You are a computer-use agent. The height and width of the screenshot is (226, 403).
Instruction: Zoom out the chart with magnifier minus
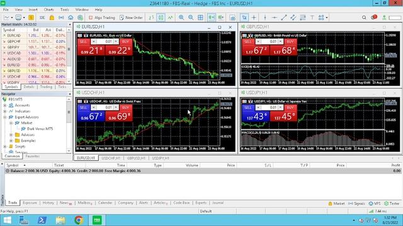[x=191, y=18]
